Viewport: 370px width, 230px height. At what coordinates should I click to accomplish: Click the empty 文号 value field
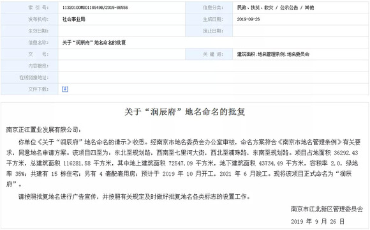point(121,54)
